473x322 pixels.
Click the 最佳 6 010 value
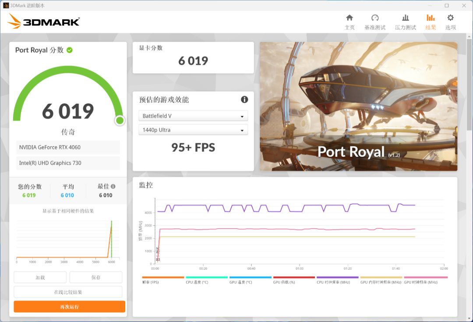click(106, 195)
